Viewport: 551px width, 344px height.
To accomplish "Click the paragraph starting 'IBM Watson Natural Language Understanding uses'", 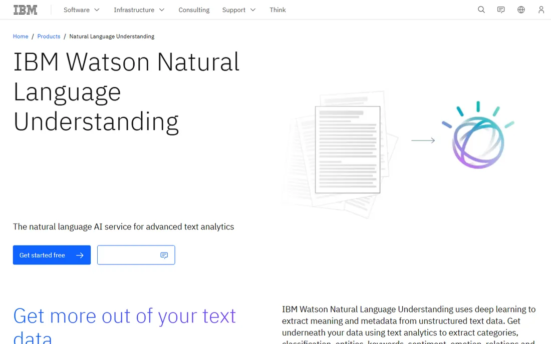I will point(409,324).
